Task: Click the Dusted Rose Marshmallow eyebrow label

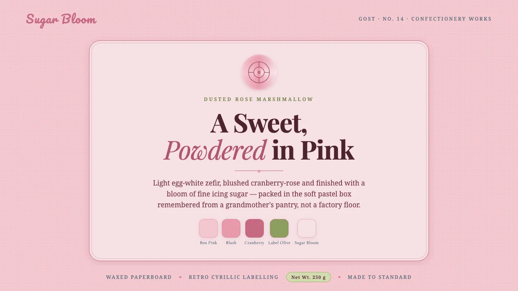Action: [x=259, y=99]
